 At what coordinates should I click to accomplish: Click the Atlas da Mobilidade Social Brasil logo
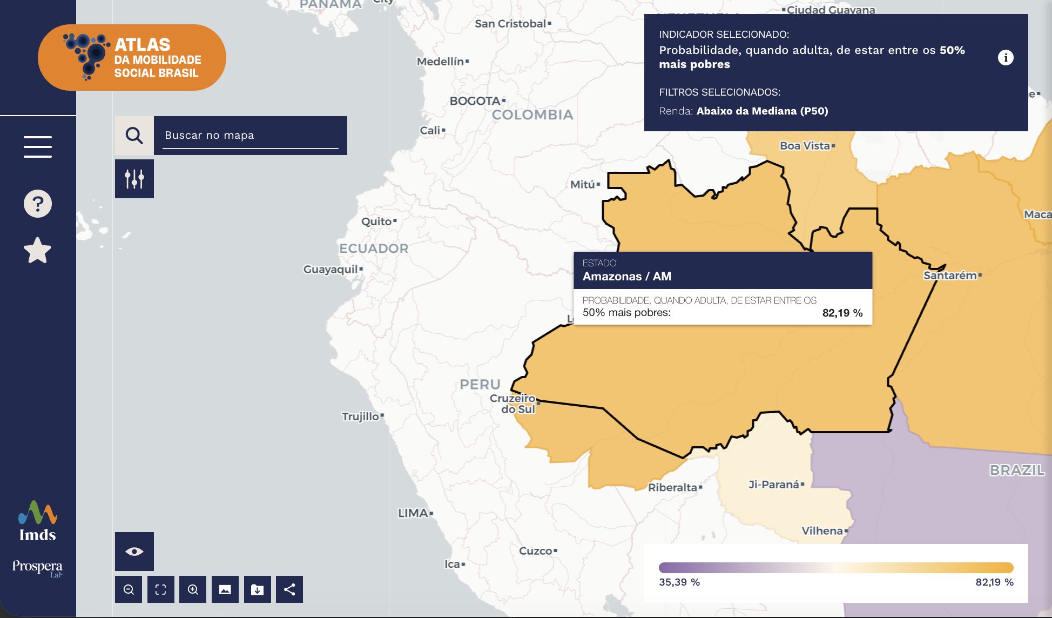click(132, 57)
